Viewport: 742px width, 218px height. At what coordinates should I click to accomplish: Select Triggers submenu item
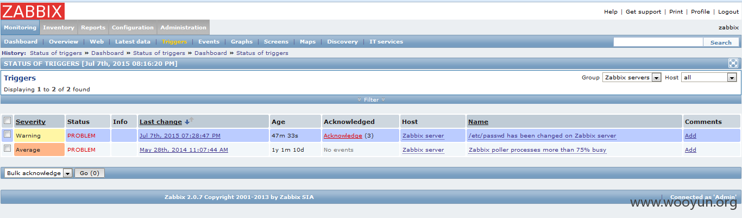[174, 41]
